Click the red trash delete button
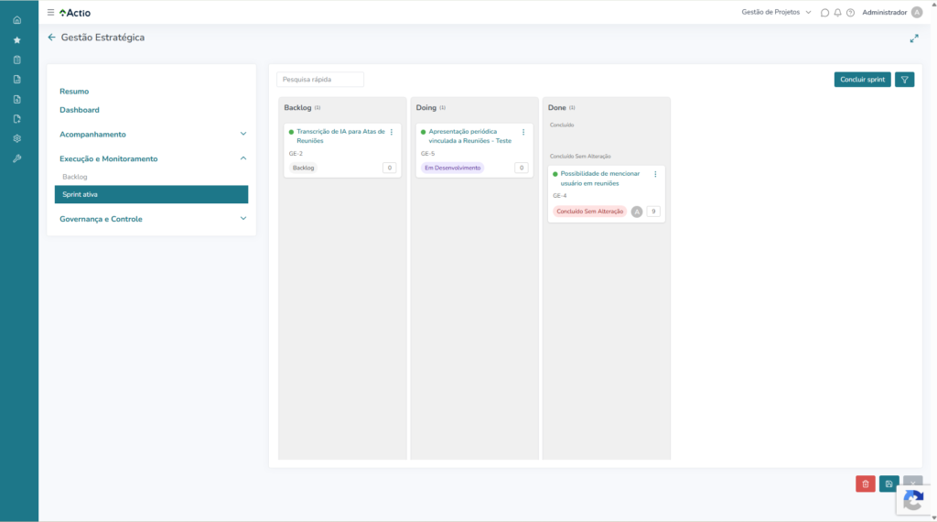The image size is (937, 522). (866, 484)
